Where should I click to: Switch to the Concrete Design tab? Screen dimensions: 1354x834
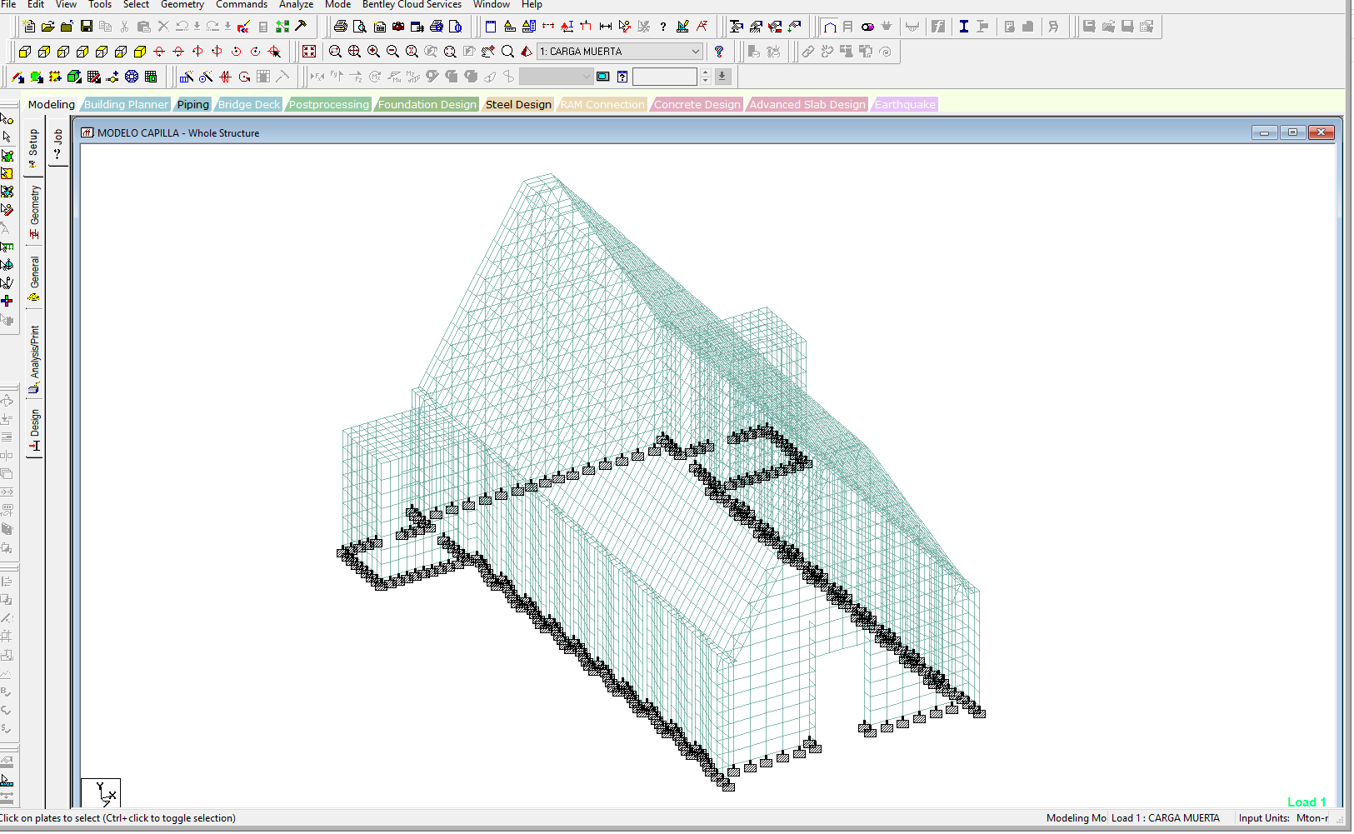coord(697,105)
